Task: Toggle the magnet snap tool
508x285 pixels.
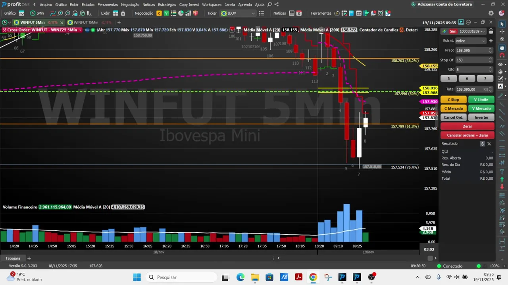Action: pyautogui.click(x=502, y=55)
